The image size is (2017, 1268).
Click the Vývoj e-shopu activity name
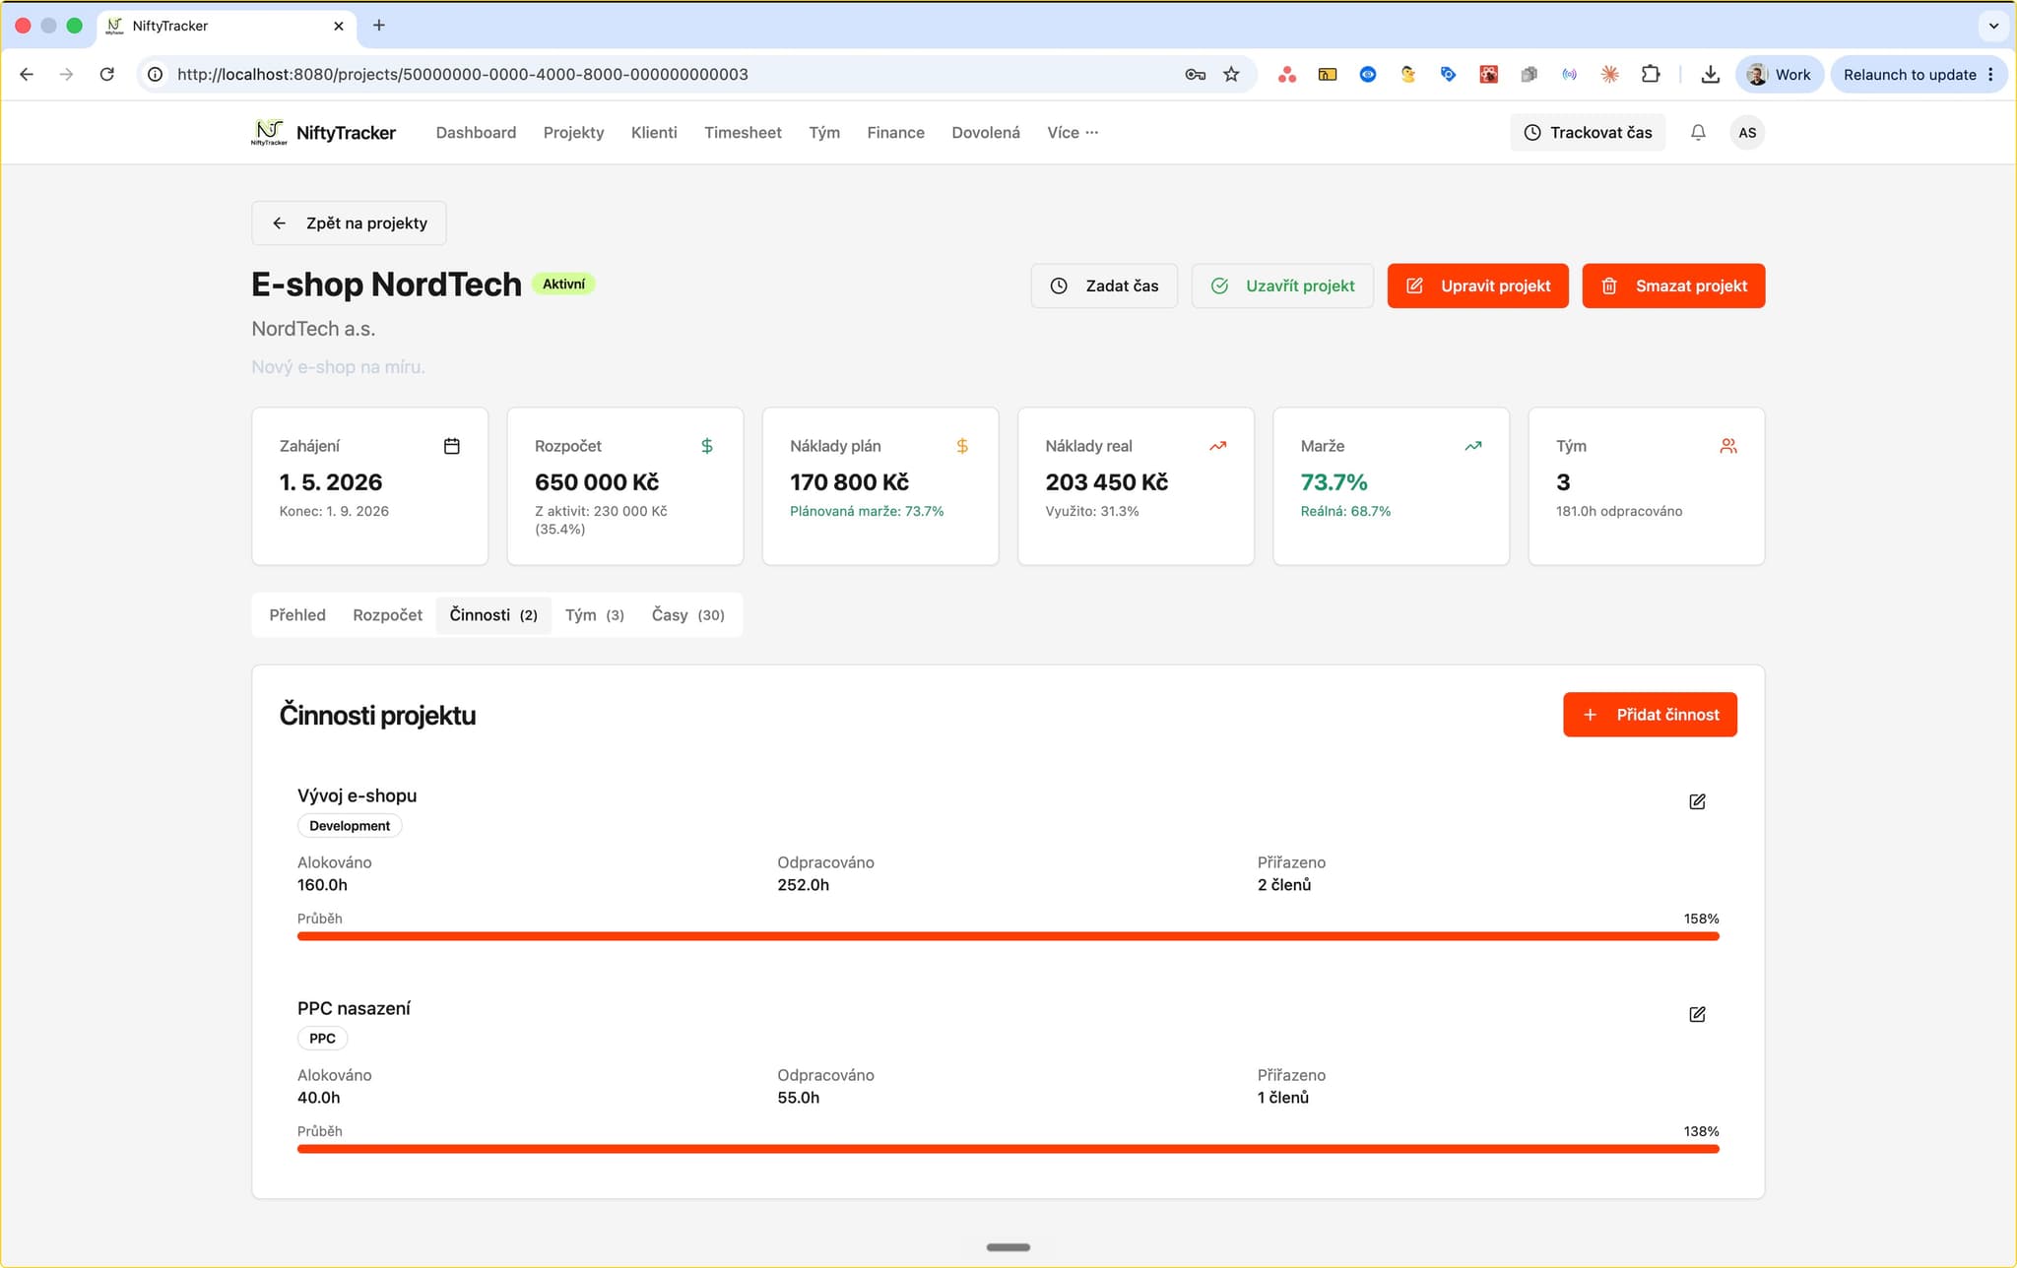tap(357, 795)
